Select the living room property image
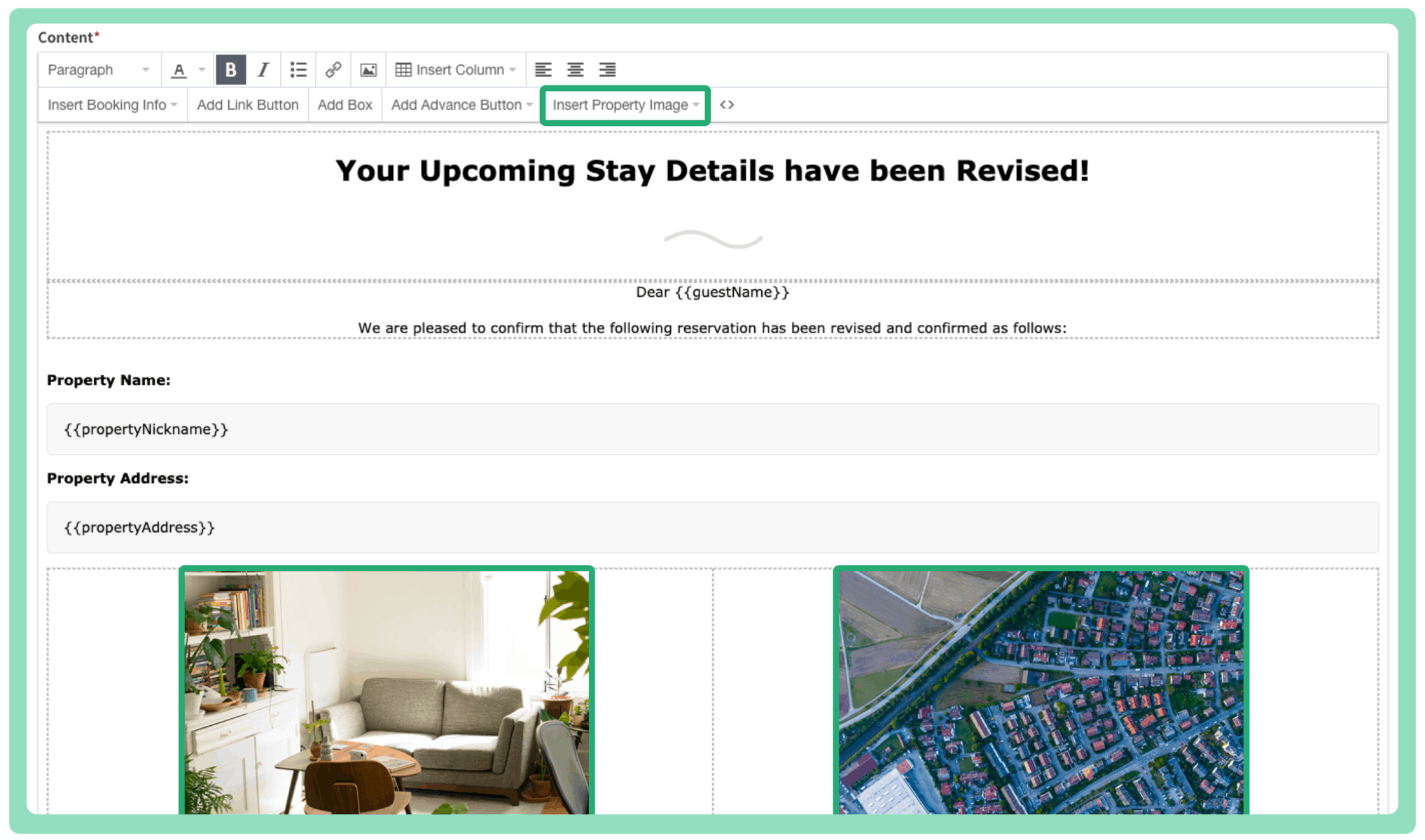This screenshot has width=1425, height=840. 387,692
